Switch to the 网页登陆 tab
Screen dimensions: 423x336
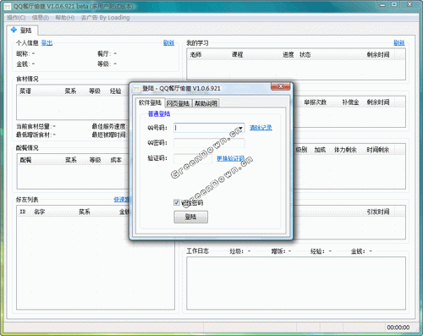(x=178, y=103)
